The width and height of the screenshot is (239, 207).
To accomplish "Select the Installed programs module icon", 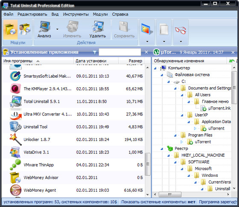I will (10, 29).
